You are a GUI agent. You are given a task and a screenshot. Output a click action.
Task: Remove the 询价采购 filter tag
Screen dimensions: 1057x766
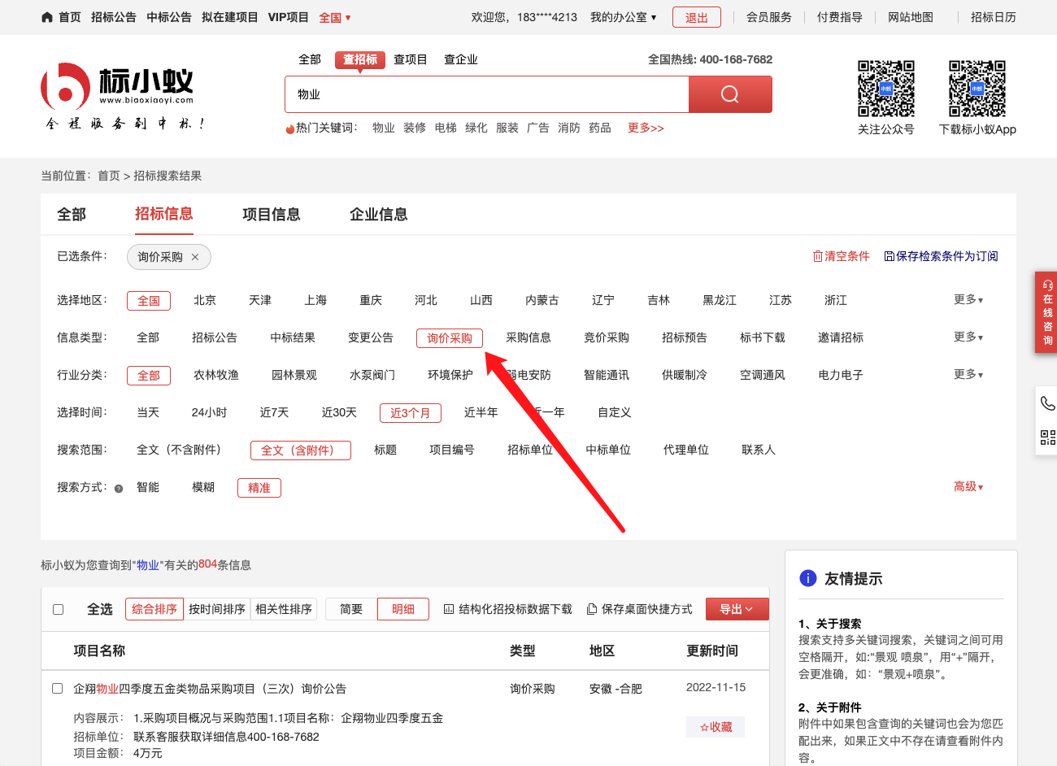point(195,257)
